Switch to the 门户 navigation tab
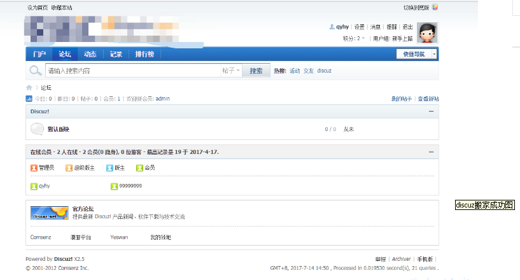Screen dimensions: 520x280 39,55
